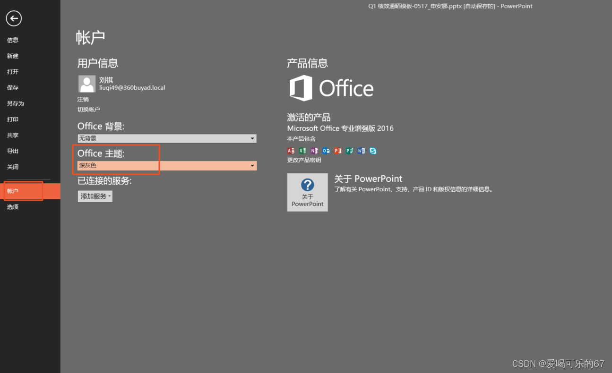Click the 帐户 page title
612x373 pixels.
pos(91,38)
